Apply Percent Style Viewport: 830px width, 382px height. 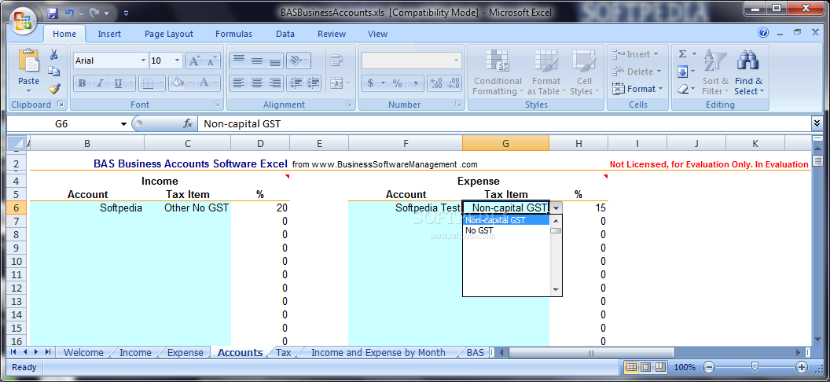[398, 83]
